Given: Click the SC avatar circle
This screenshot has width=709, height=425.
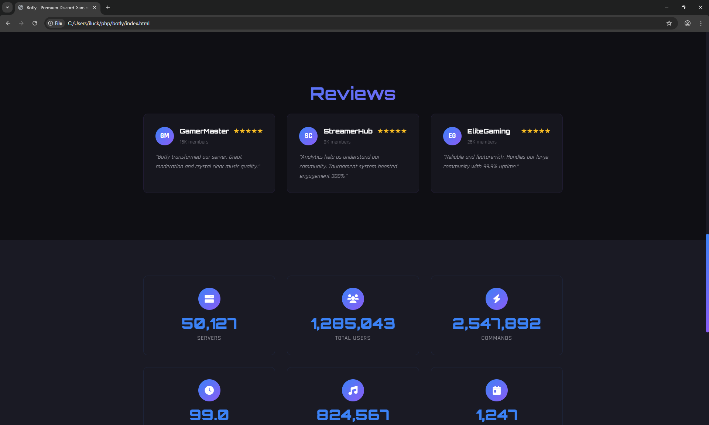Looking at the screenshot, I should tap(308, 136).
